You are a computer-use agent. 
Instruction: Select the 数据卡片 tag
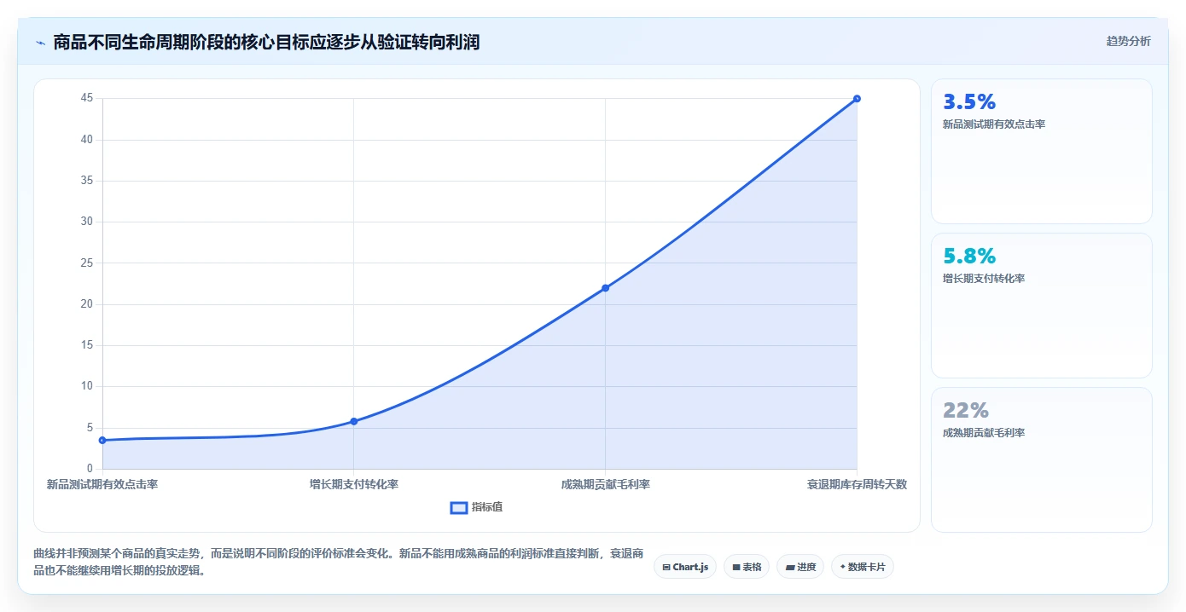click(863, 567)
